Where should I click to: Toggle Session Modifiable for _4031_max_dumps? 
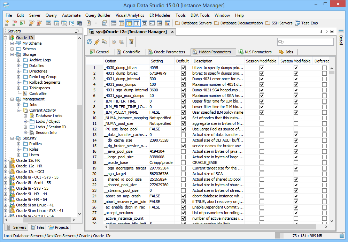click(x=262, y=84)
